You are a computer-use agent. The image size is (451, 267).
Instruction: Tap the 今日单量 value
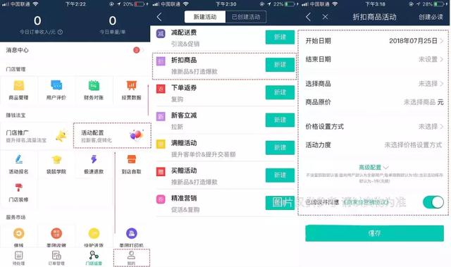pos(113,20)
